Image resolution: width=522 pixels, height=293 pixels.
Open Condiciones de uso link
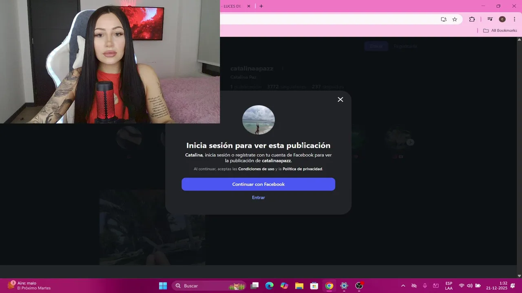click(x=256, y=169)
